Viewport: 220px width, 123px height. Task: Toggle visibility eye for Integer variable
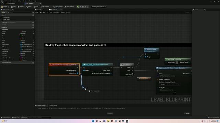click(x=34, y=33)
